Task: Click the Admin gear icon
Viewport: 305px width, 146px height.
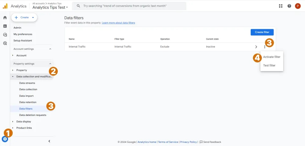Action: point(5,139)
